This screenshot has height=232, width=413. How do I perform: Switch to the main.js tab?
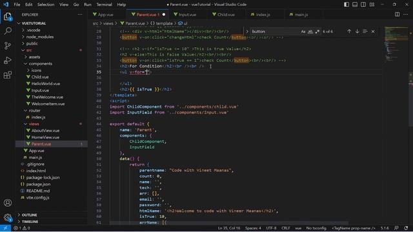tap(301, 14)
